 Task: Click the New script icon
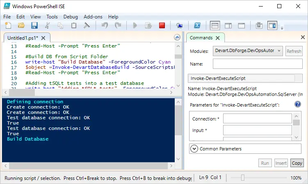click(8, 26)
